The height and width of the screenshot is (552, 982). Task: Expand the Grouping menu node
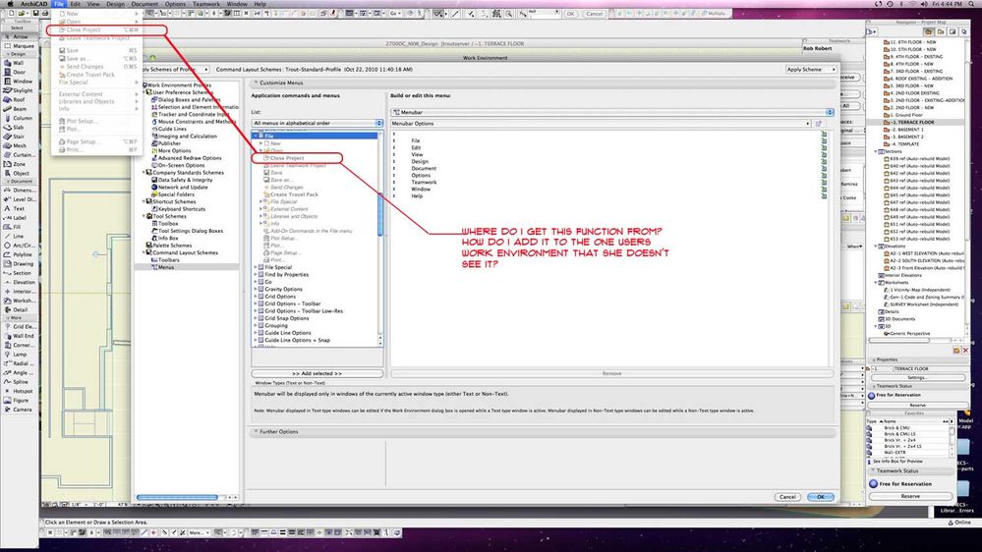[256, 325]
